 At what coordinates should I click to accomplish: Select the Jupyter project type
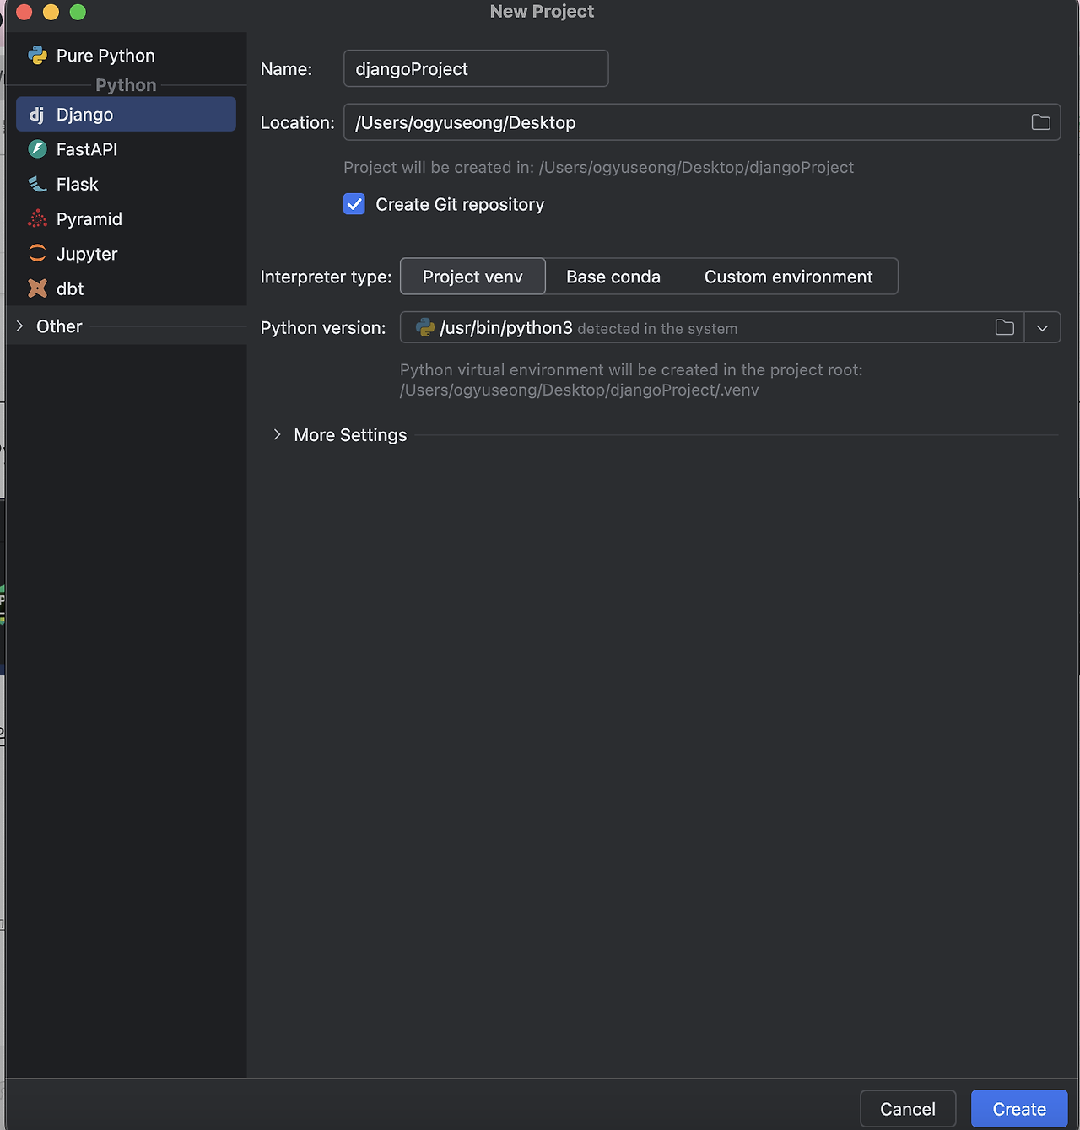(x=126, y=254)
